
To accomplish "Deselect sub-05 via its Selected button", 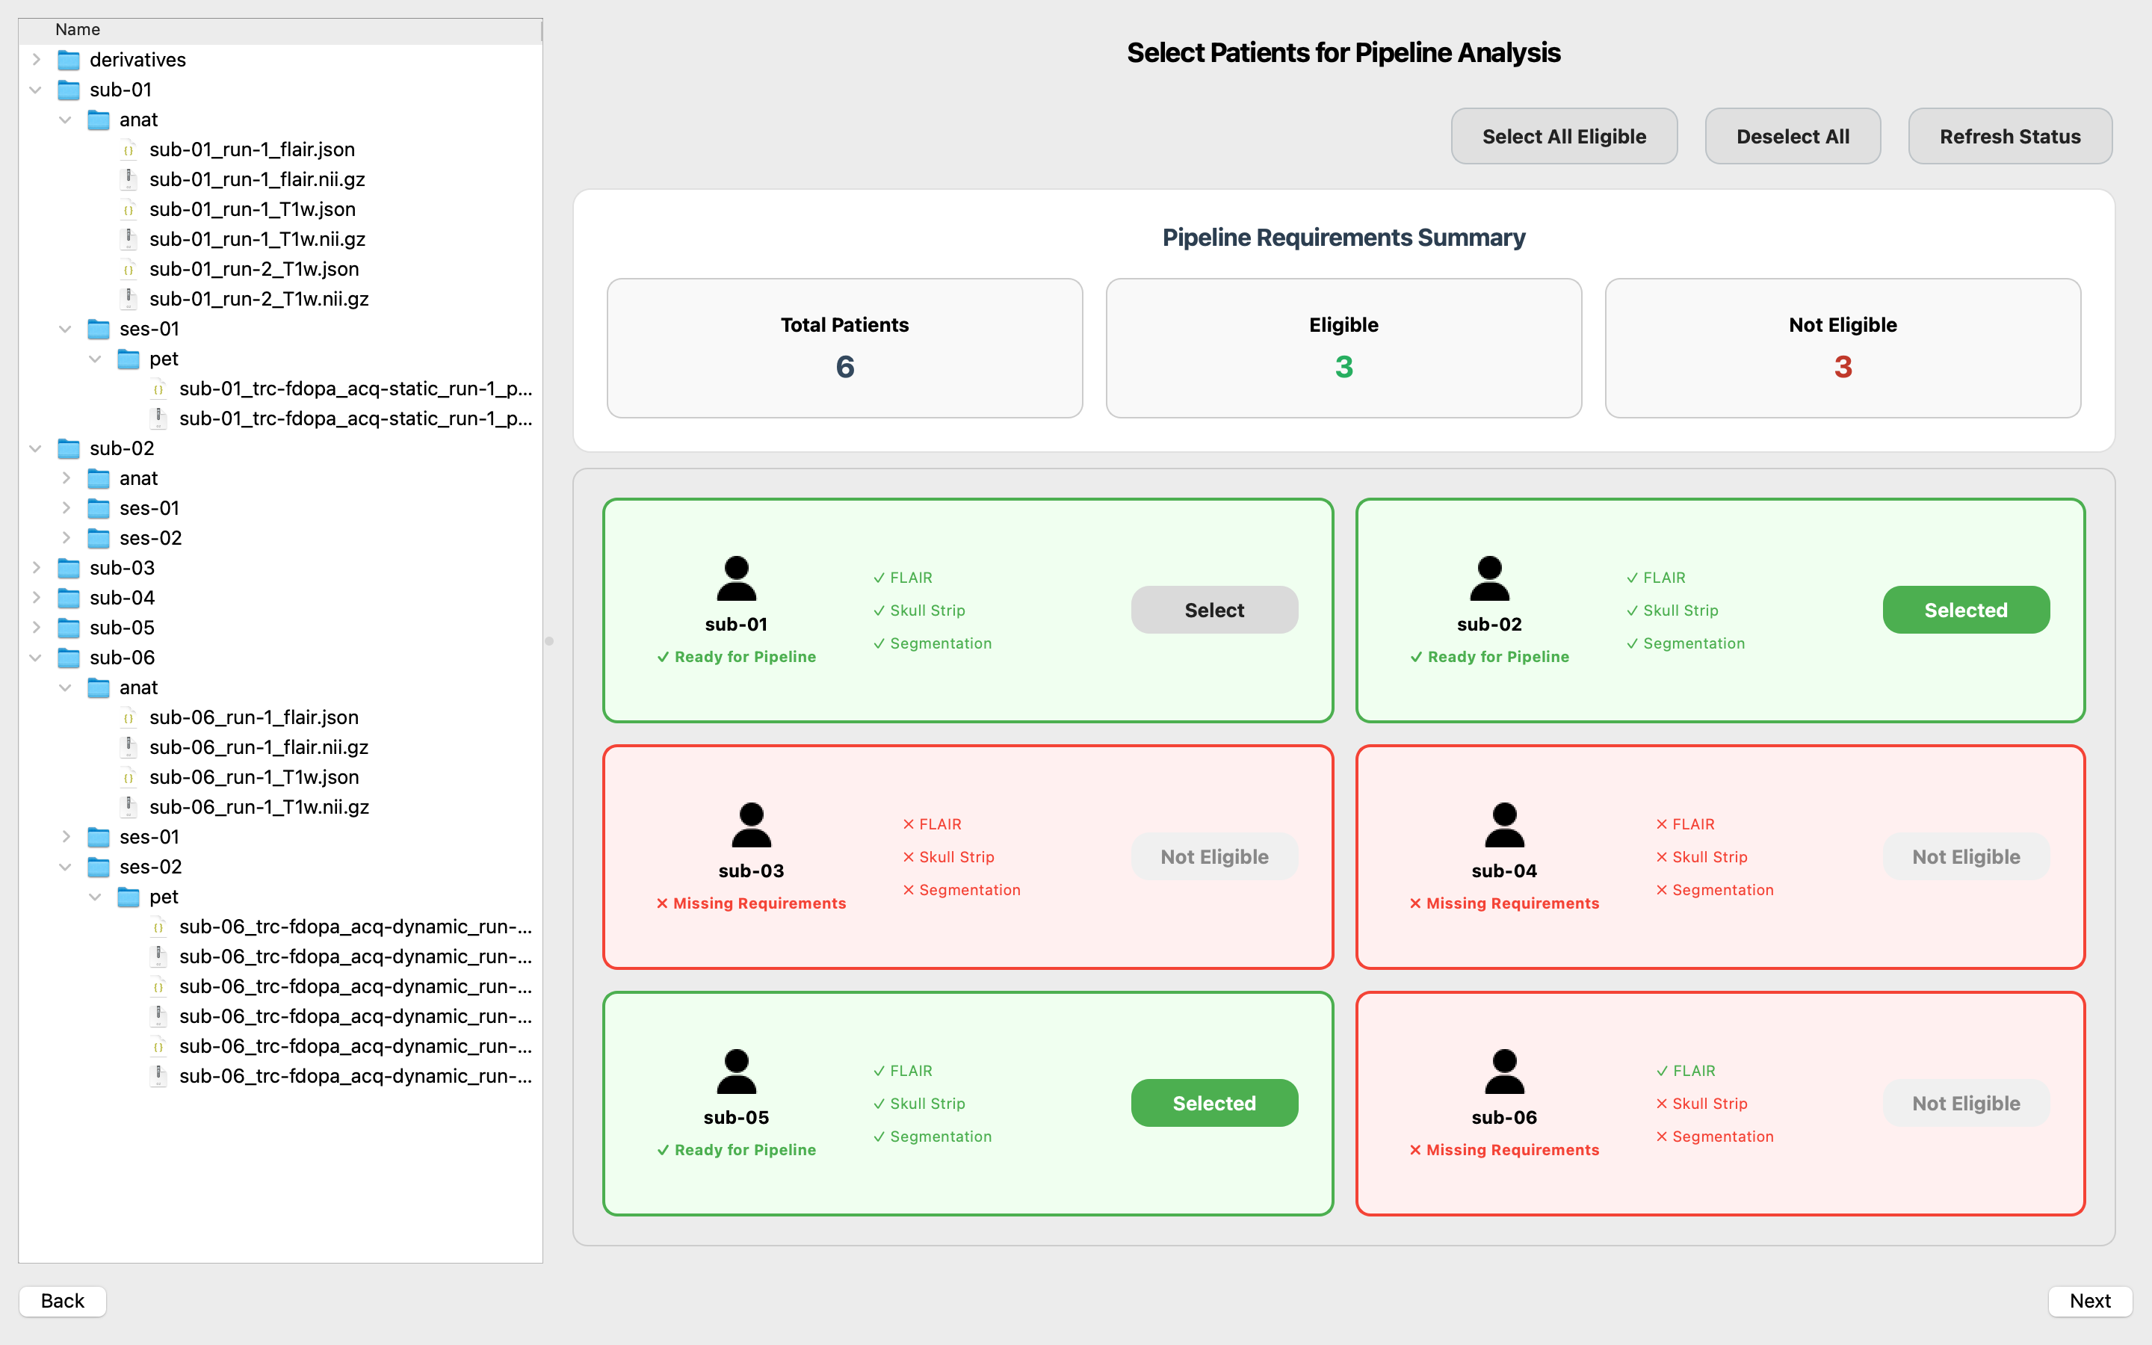I will 1213,1103.
